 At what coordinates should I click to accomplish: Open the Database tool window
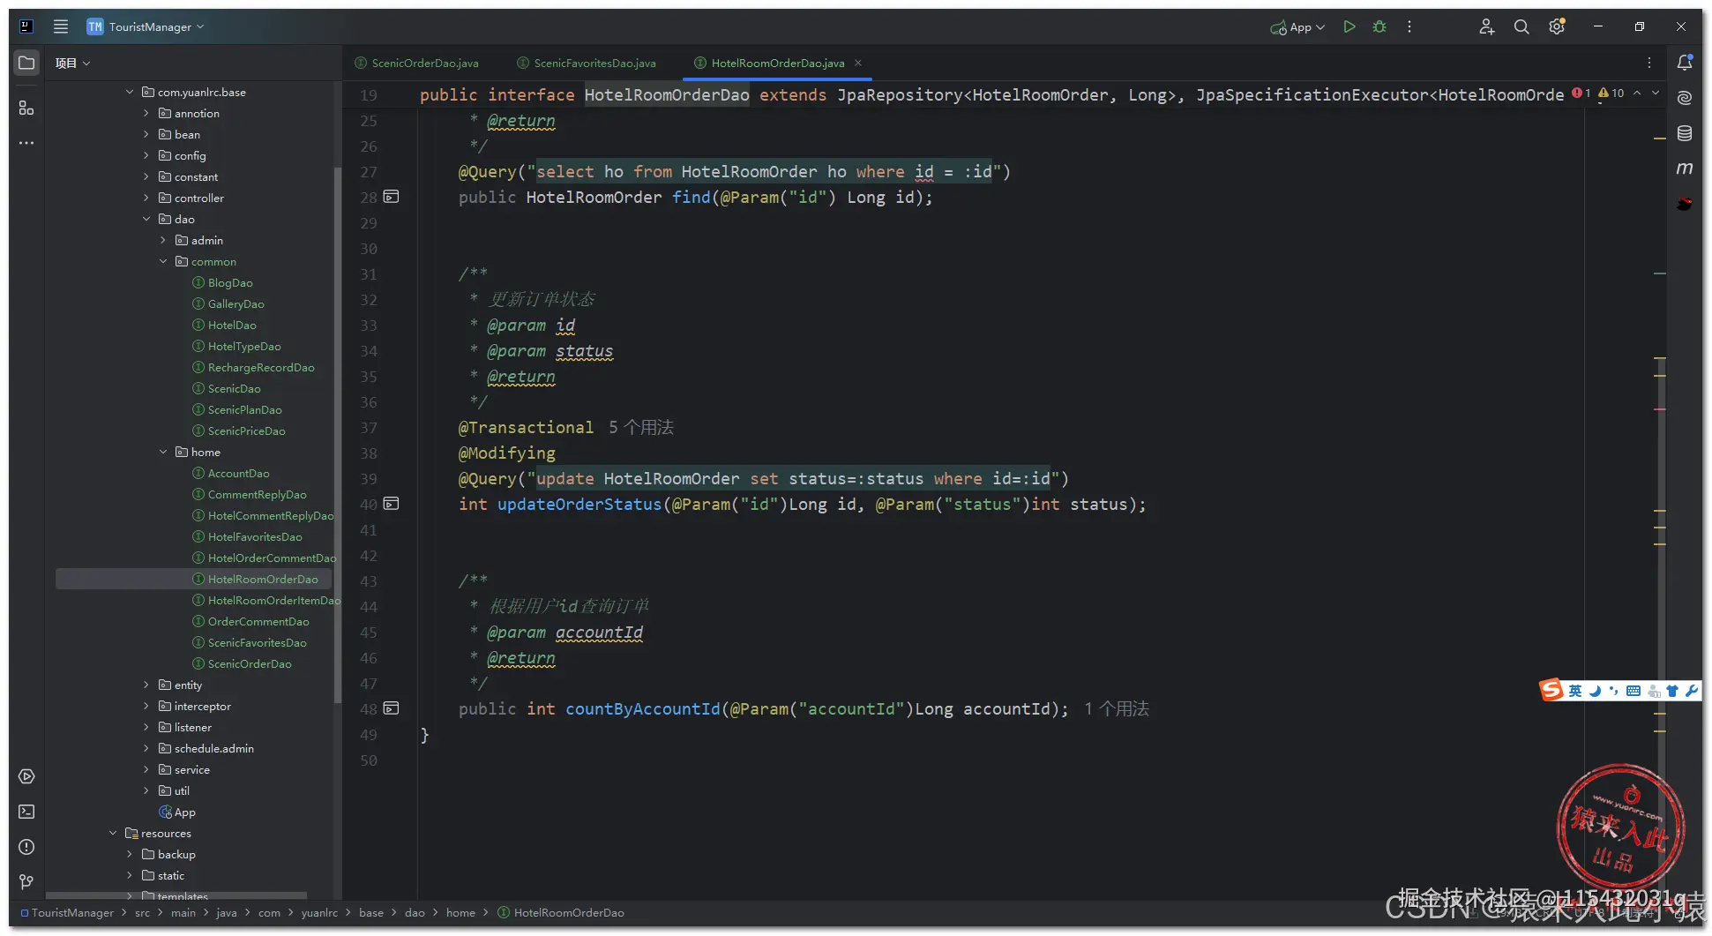(1685, 133)
